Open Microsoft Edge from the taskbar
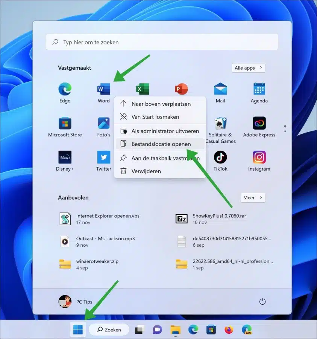This screenshot has height=339, width=317. (193, 330)
